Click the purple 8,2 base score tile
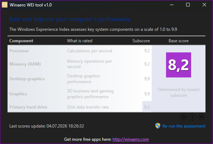This screenshot has width=213, height=144. tap(179, 65)
